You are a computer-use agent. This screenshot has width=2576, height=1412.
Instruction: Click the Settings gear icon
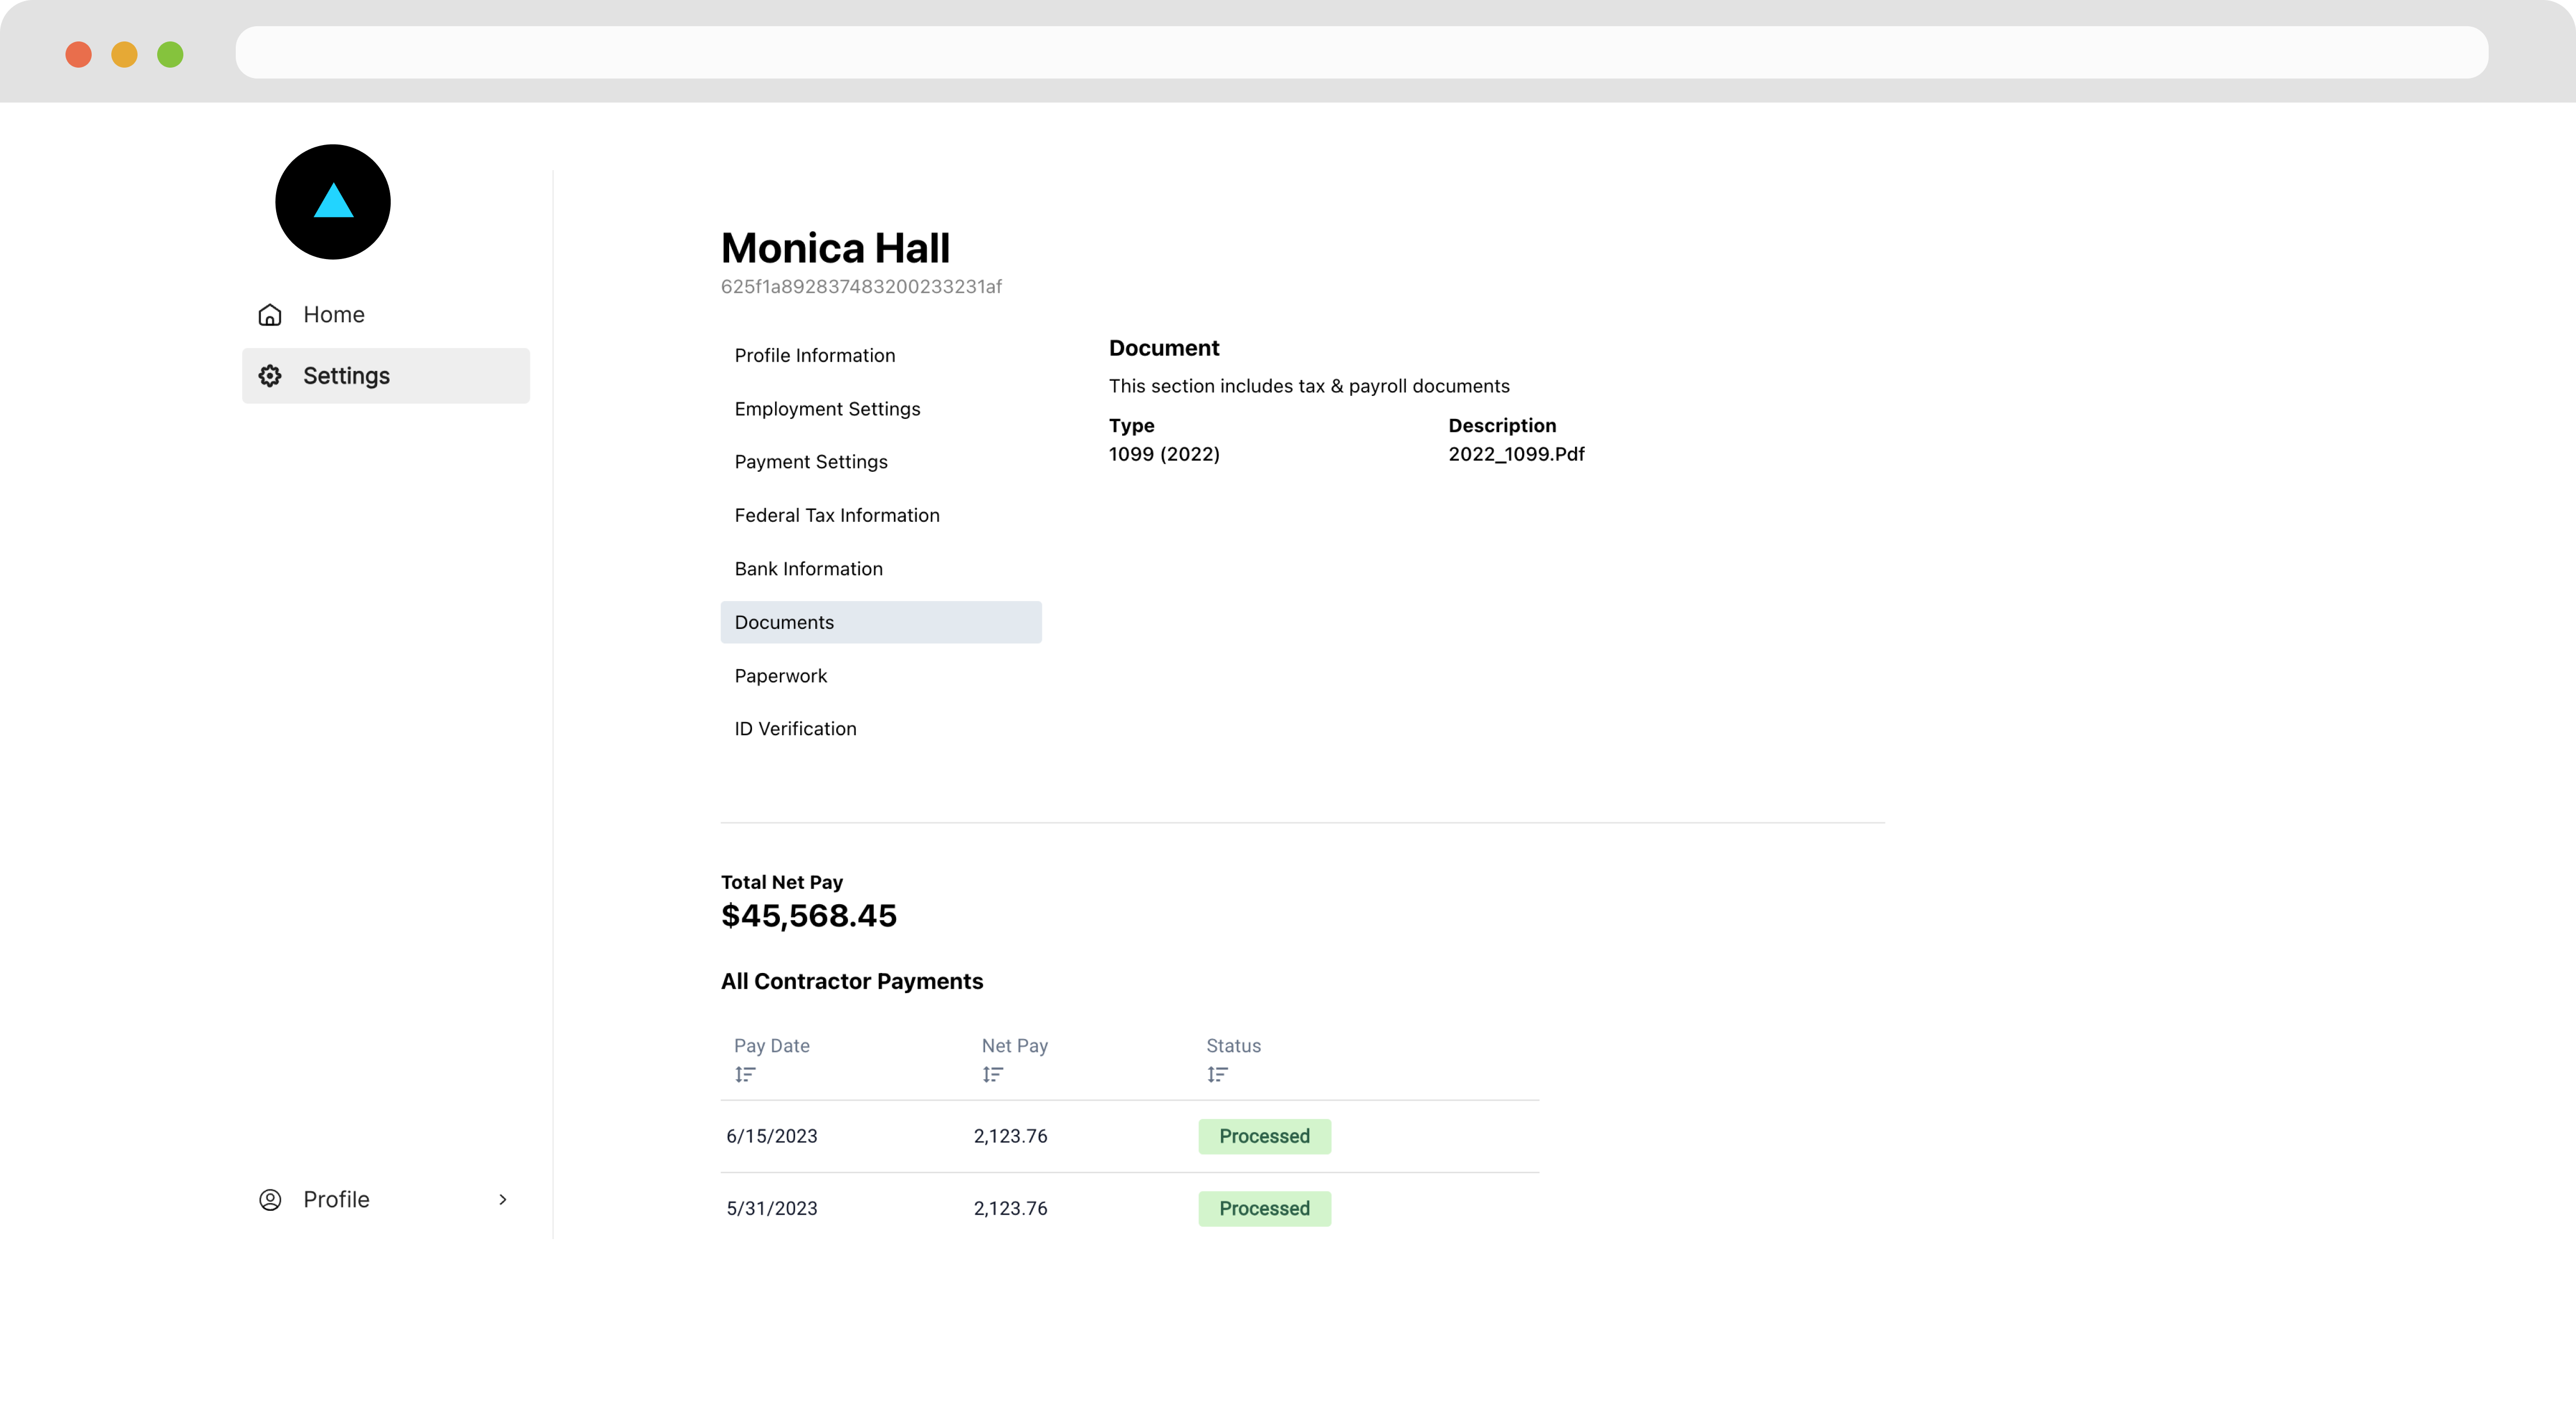pos(270,376)
